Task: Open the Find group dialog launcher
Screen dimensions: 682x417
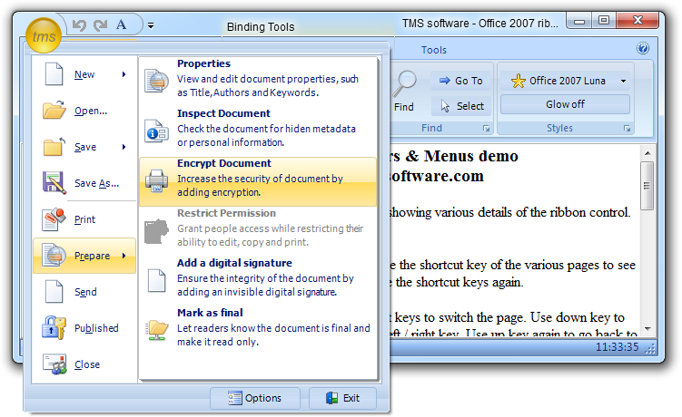Action: 486,129
